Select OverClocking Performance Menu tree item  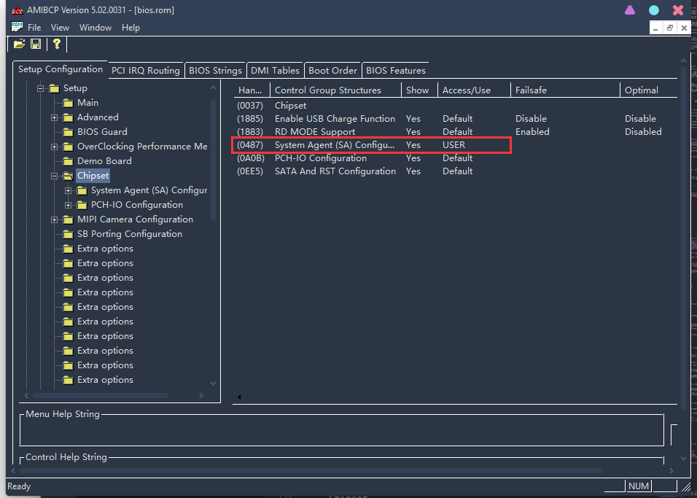pos(142,147)
